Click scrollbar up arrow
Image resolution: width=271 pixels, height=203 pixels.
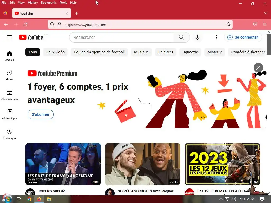click(269, 32)
